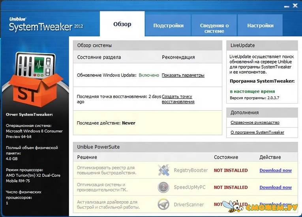This screenshot has height=217, width=302.
Task: Click AMD Turion X2 Dual-Core processor text
Action: pyautogui.click(x=33, y=178)
